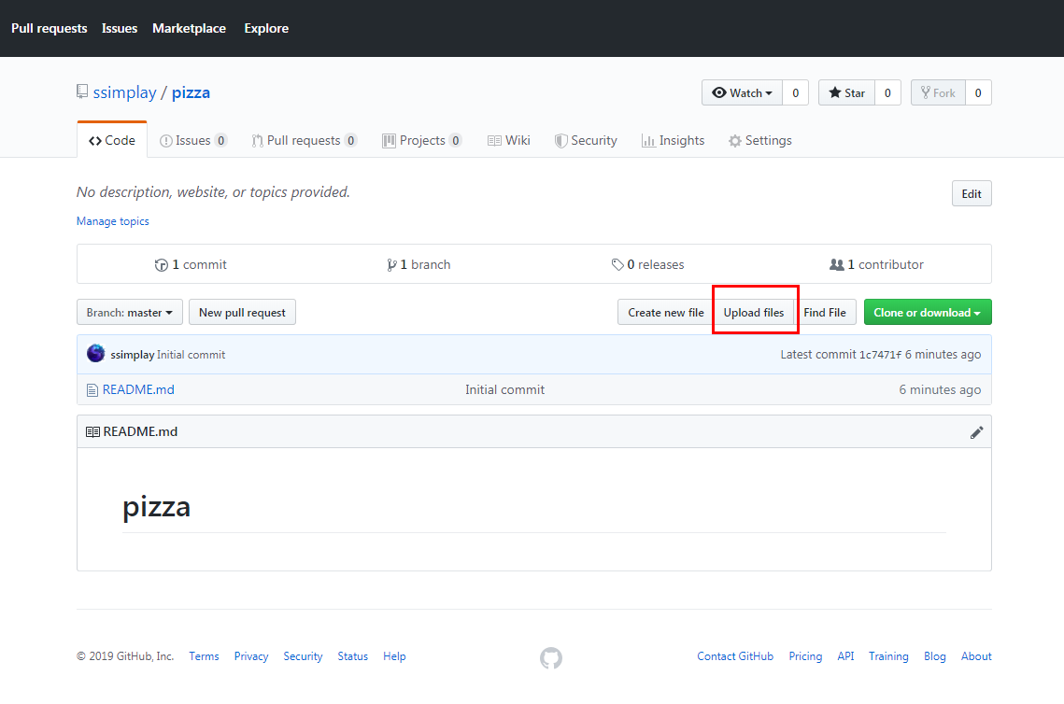The height and width of the screenshot is (704, 1064).
Task: Click the Find File button
Action: click(x=825, y=313)
